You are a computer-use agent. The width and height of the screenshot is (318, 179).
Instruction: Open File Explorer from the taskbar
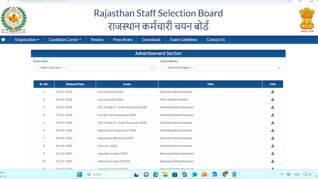[165, 174]
